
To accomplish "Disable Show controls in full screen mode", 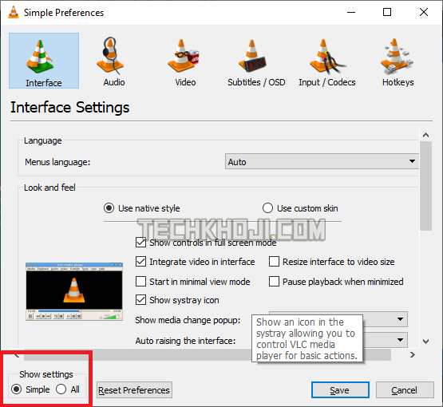I will 140,243.
